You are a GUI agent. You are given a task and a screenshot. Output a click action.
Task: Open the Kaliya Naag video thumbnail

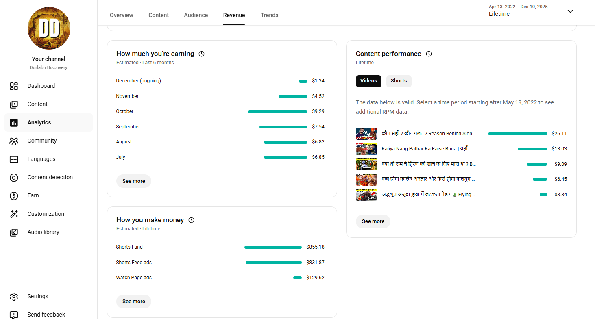click(366, 149)
